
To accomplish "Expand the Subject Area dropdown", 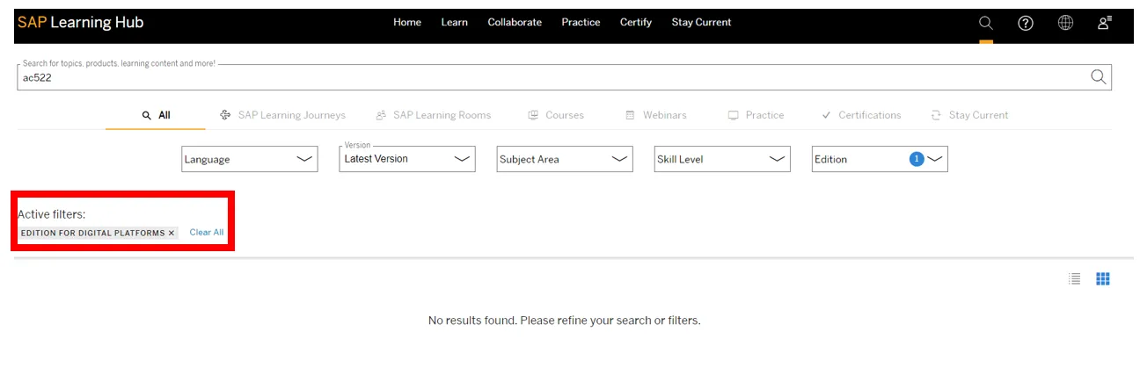I will tap(564, 159).
